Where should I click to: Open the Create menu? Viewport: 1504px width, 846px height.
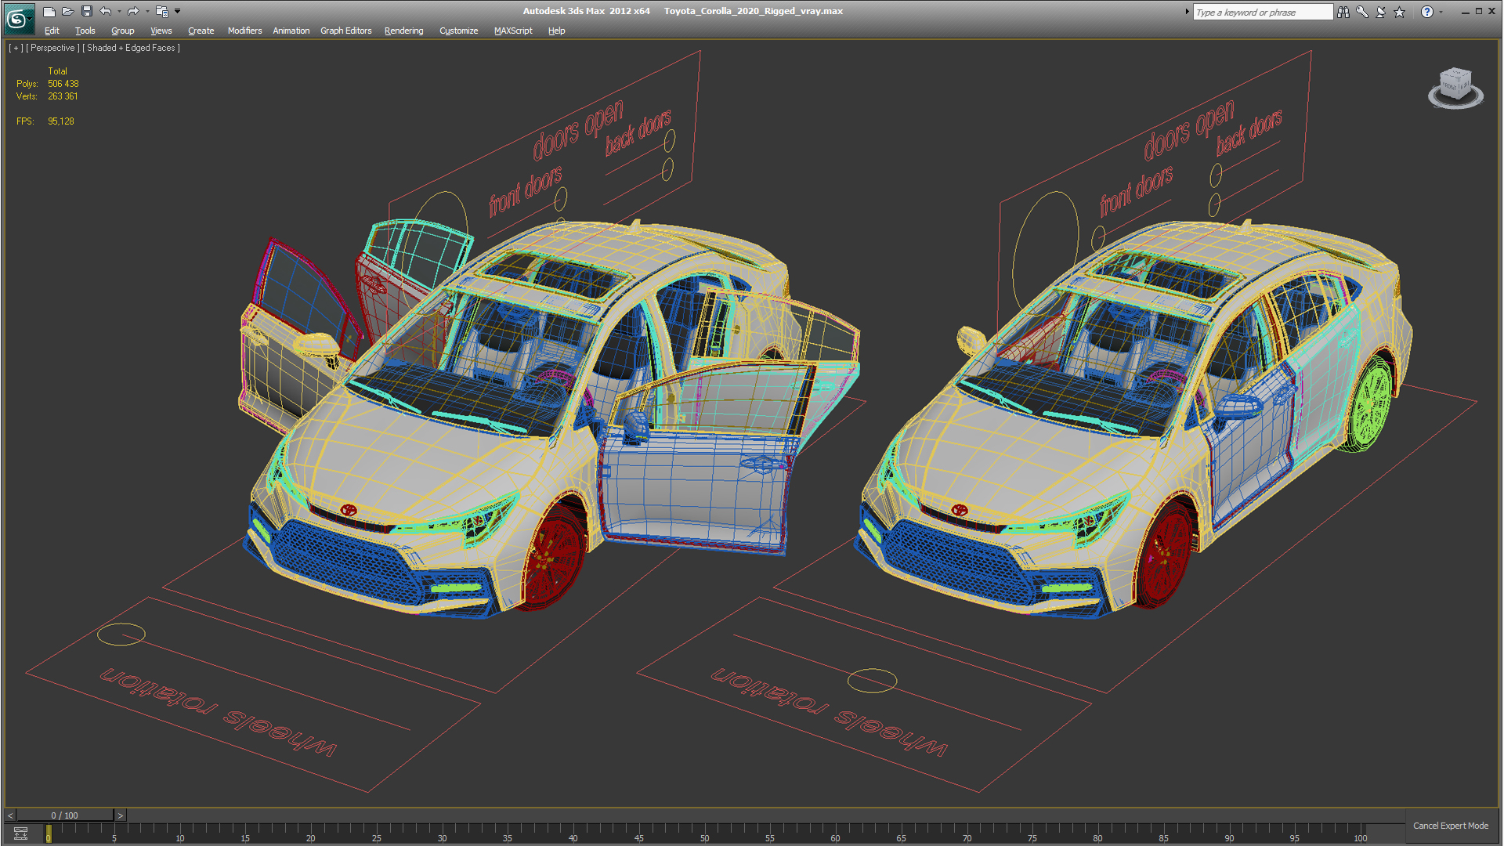click(x=201, y=31)
